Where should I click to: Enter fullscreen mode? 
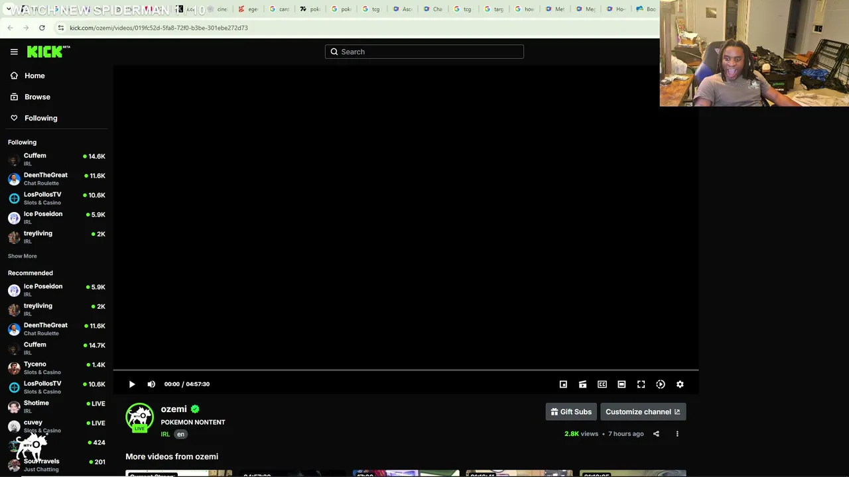641,384
